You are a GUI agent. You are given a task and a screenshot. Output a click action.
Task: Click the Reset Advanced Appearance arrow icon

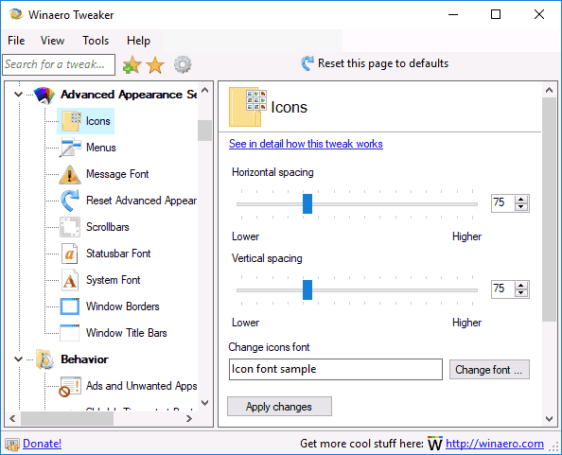(x=70, y=201)
